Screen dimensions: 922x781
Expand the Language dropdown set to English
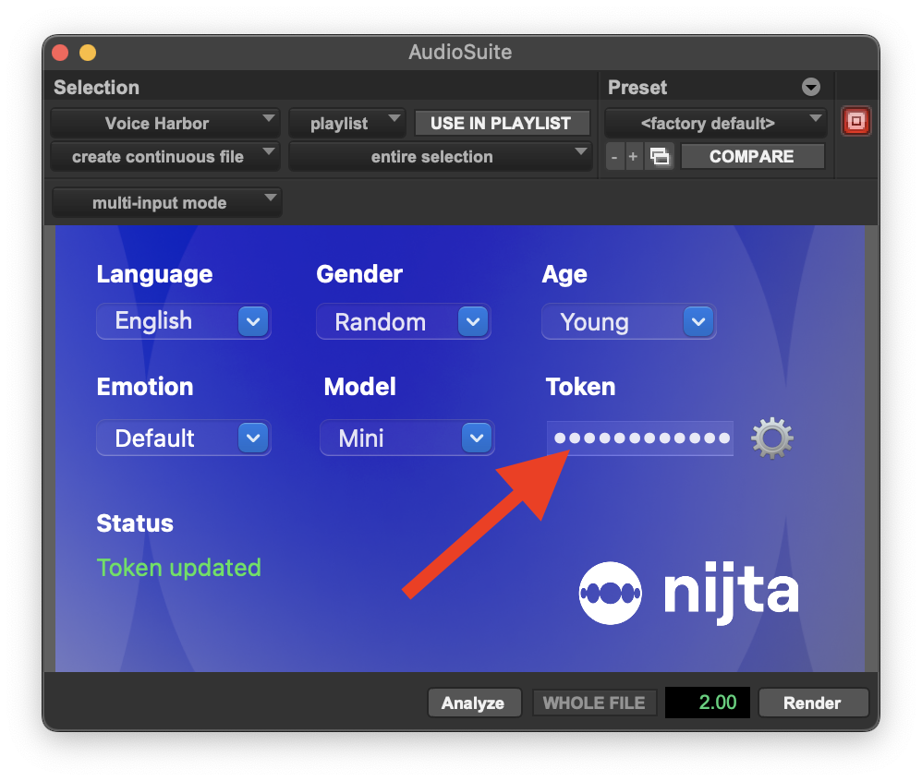click(184, 321)
